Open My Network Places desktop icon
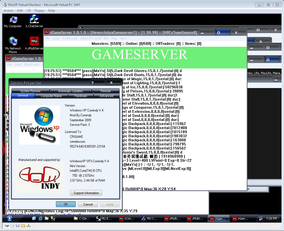Screen dimensions: 284x231 pyautogui.click(x=13, y=45)
